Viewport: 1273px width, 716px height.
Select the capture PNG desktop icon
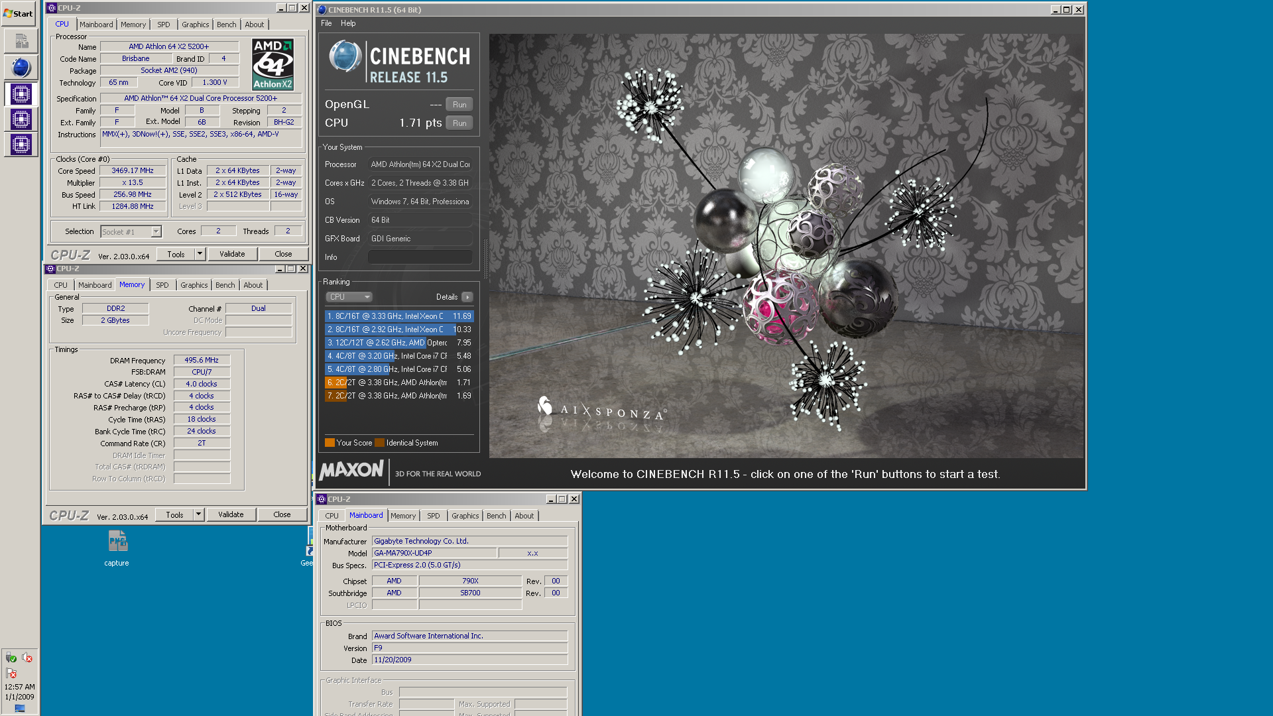117,548
